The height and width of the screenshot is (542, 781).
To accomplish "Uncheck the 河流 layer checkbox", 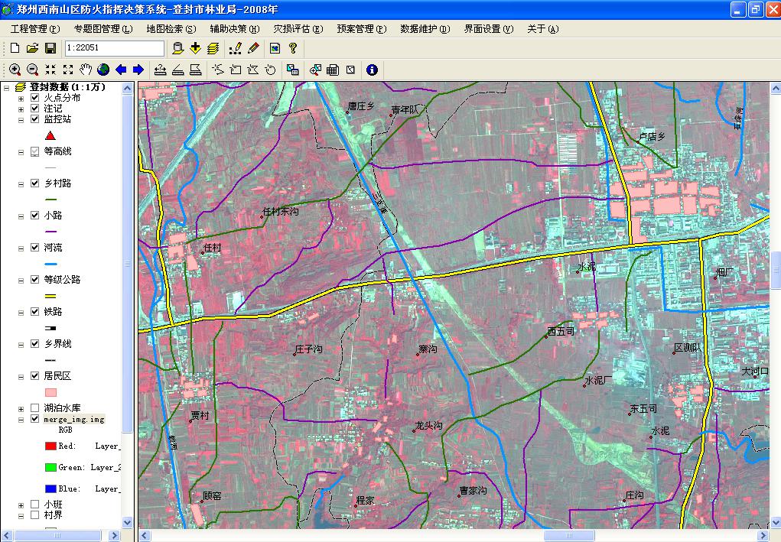I will coord(34,248).
